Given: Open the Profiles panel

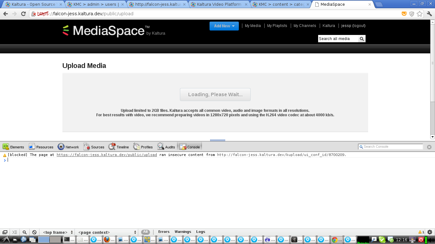Looking at the screenshot, I should click(143, 147).
